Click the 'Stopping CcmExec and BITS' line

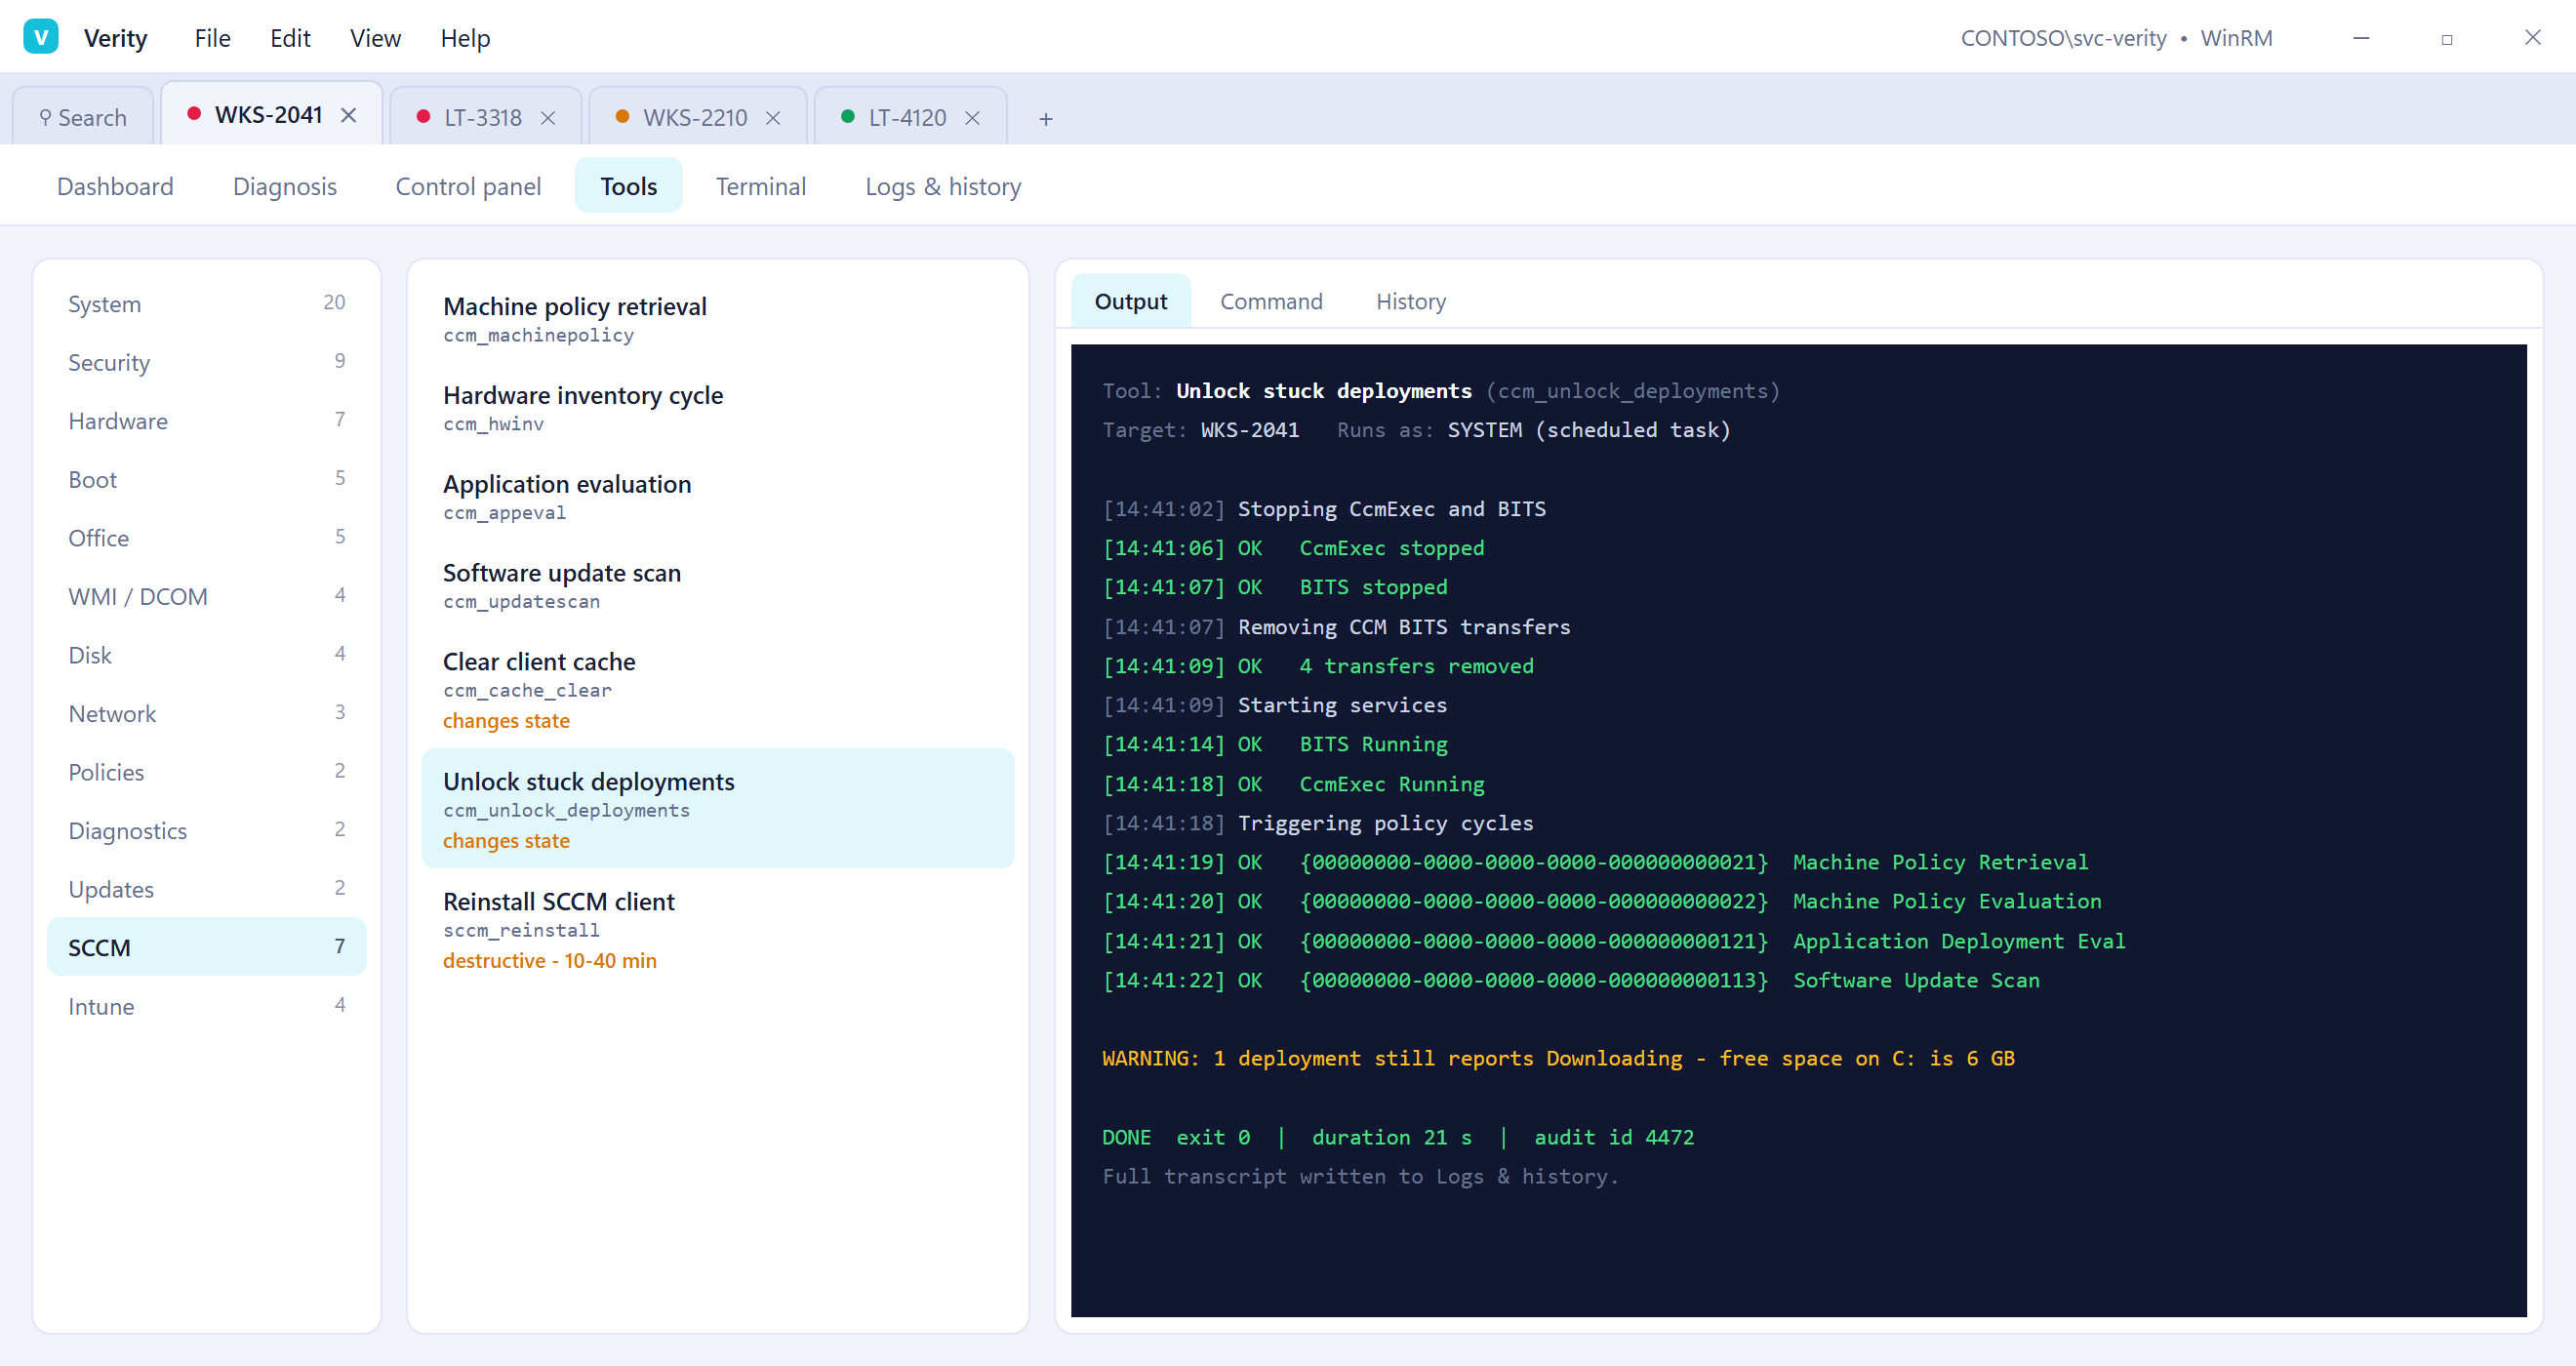click(1324, 509)
